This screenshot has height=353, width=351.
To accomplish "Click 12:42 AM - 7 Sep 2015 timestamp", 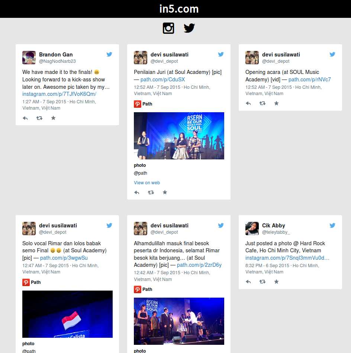I will click(157, 273).
